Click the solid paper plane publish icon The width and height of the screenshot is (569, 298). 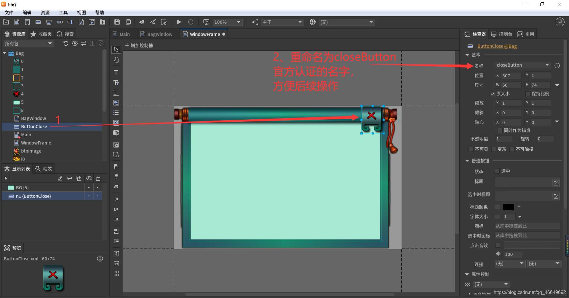click(142, 22)
